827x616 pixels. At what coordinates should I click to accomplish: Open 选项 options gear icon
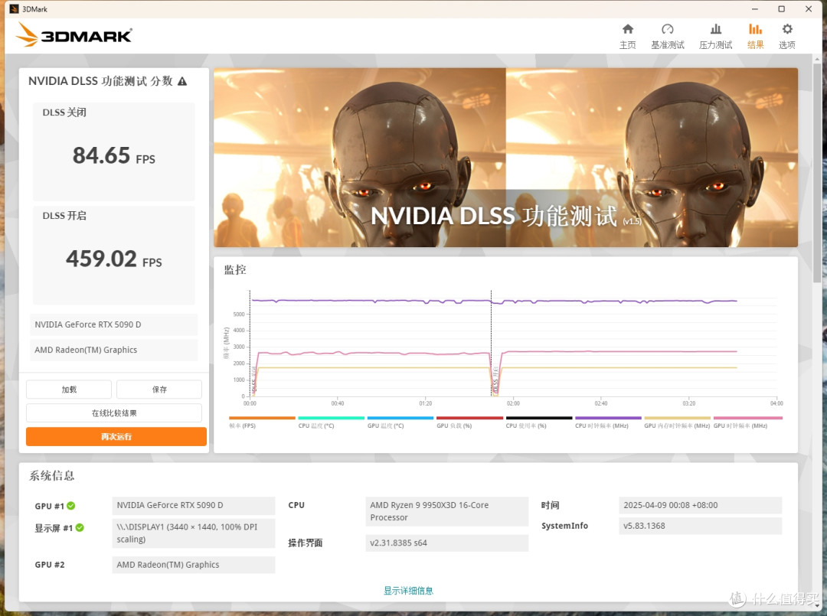pyautogui.click(x=787, y=29)
